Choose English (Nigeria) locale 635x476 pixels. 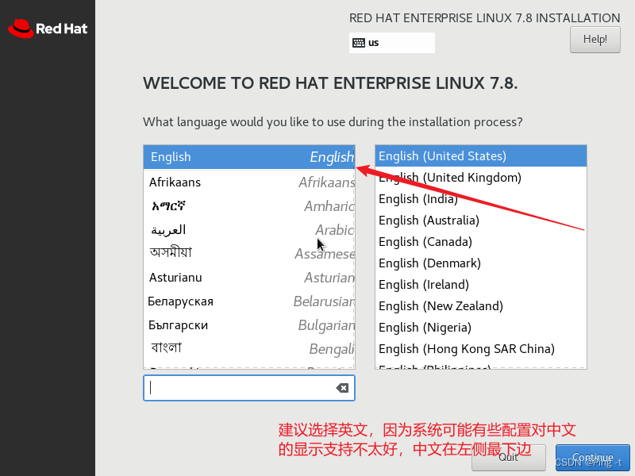click(x=481, y=328)
